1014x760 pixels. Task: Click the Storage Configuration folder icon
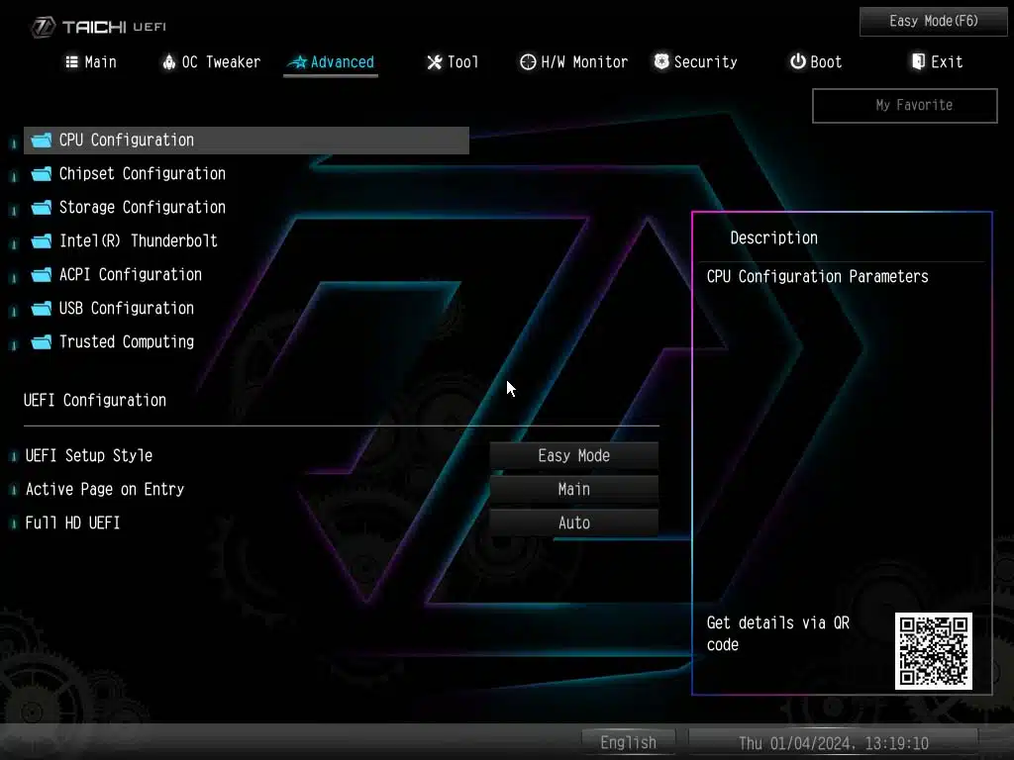(42, 208)
